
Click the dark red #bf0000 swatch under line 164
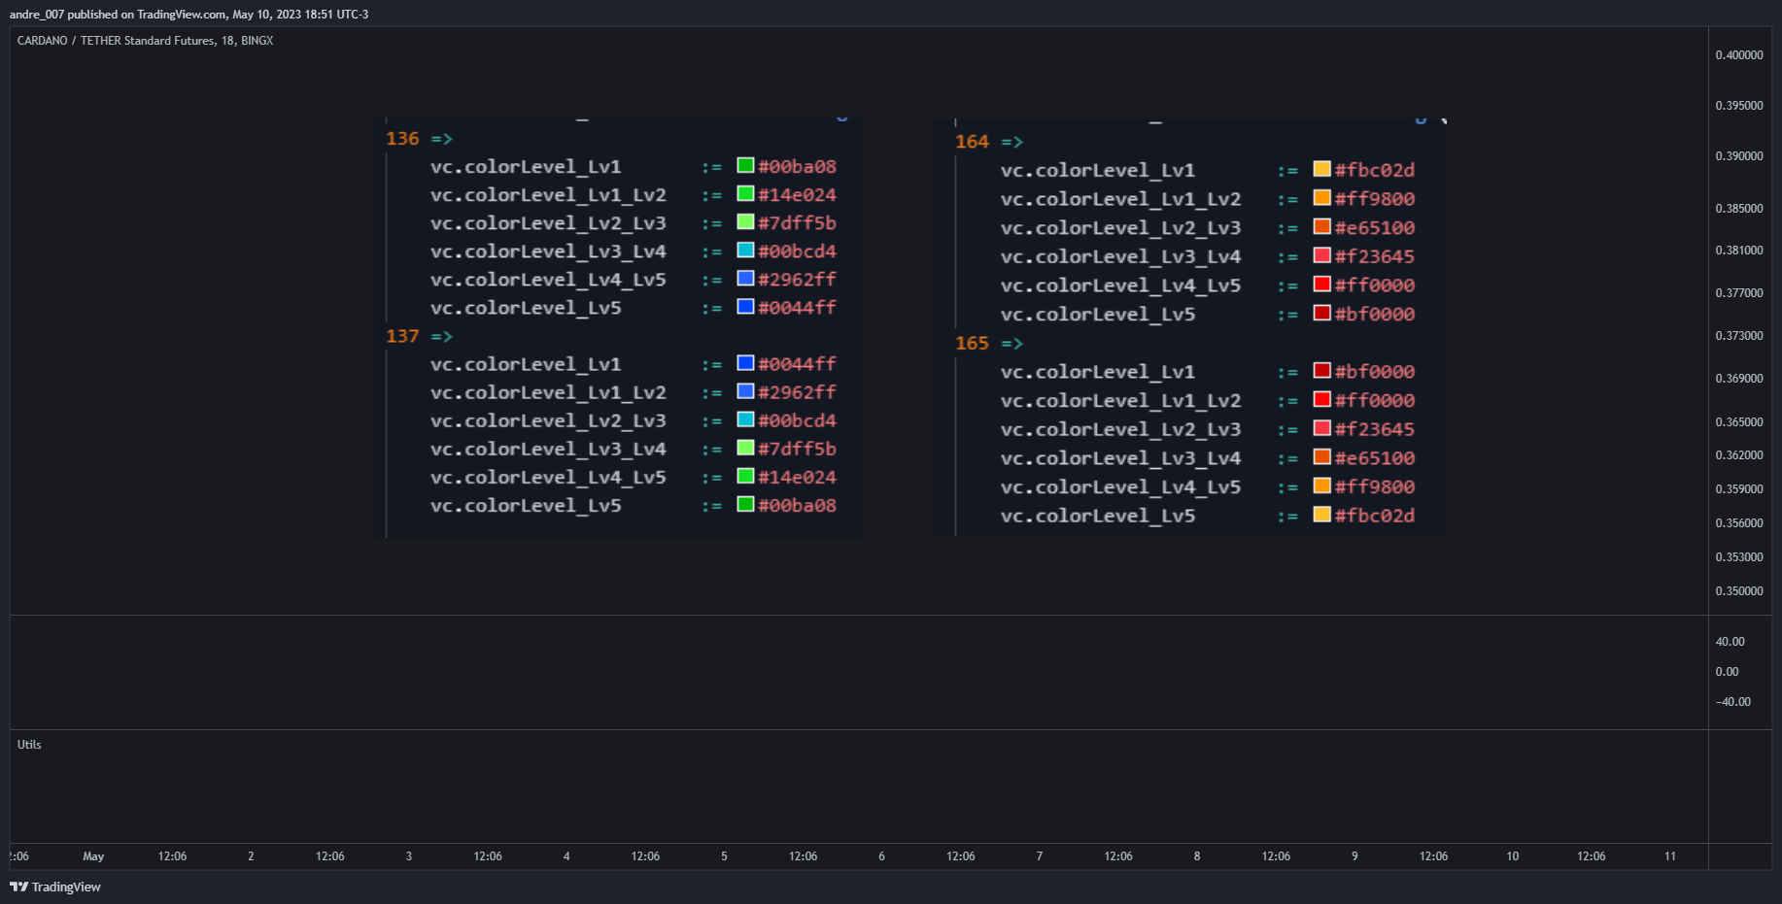click(1321, 313)
